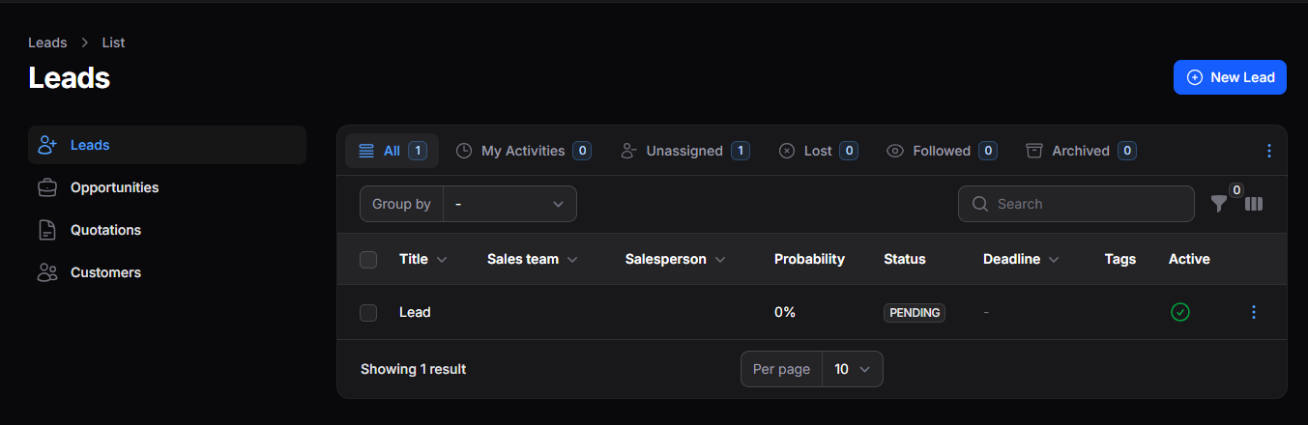Viewport: 1308px width, 425px height.
Task: Click the green Active checkmark icon
Action: click(x=1180, y=312)
